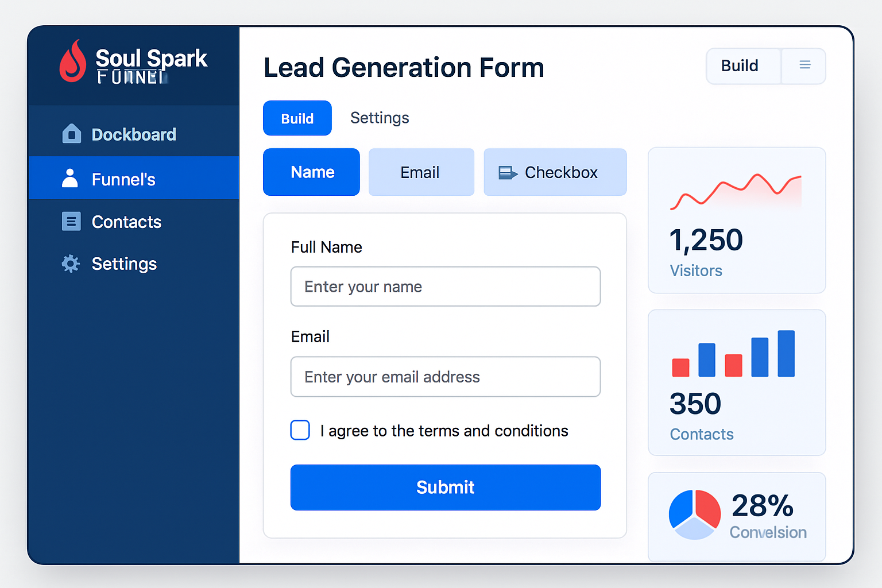
Task: Switch to the Settings tab under the title
Action: tap(380, 118)
